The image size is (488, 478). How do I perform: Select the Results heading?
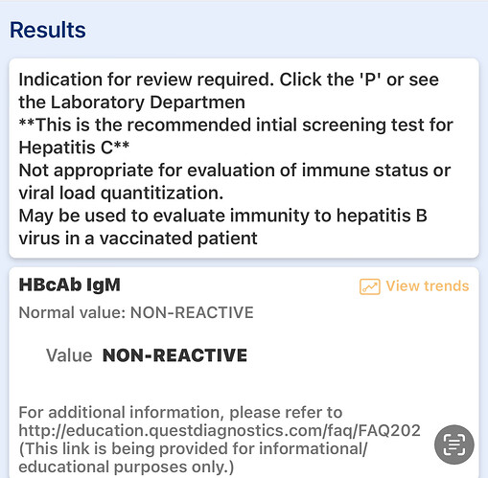click(48, 30)
